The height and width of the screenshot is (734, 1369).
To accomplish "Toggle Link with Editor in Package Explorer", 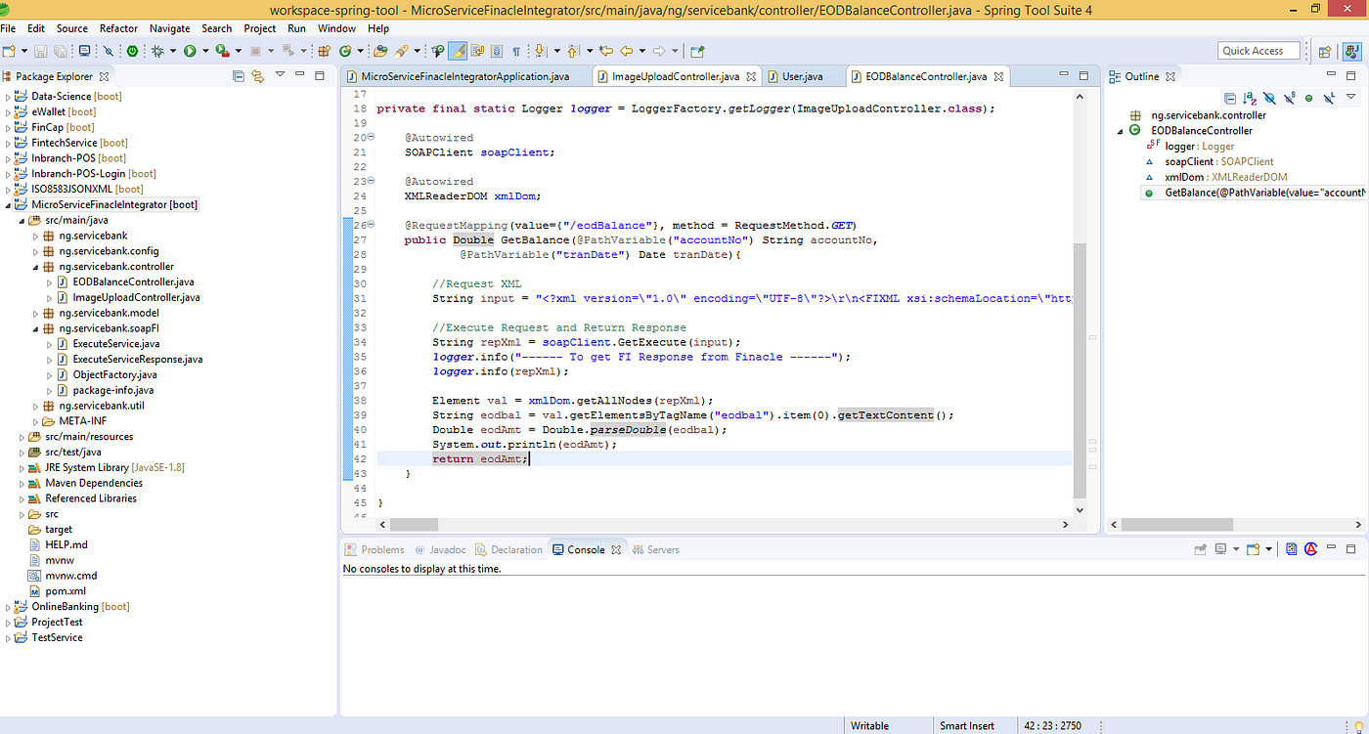I will coord(257,76).
